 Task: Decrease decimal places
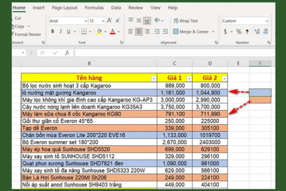[x=265, y=32]
